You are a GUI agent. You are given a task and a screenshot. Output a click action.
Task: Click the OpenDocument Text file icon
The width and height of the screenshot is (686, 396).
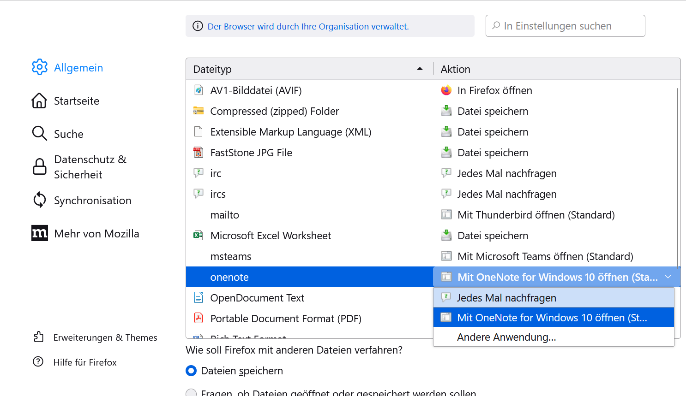[199, 297]
